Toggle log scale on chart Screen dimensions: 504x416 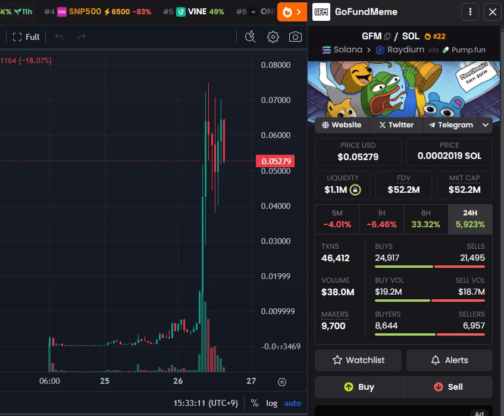271,403
